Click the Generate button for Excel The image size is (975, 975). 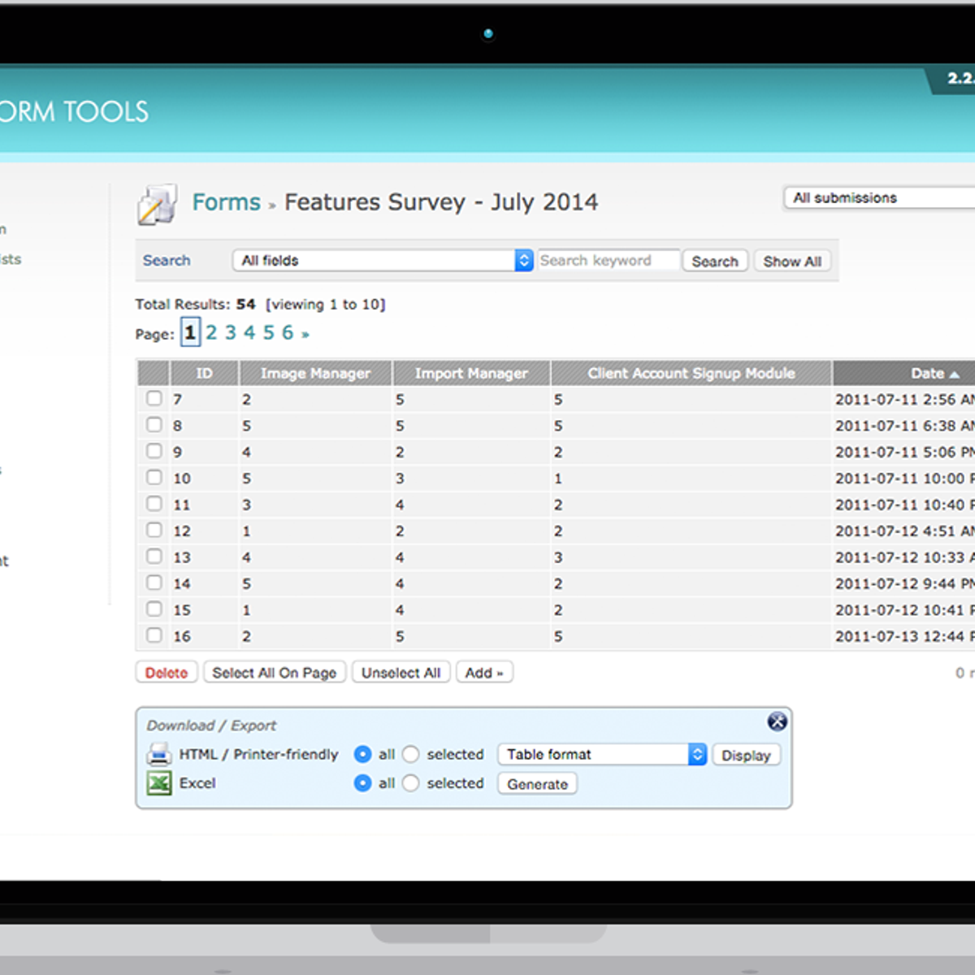click(537, 784)
